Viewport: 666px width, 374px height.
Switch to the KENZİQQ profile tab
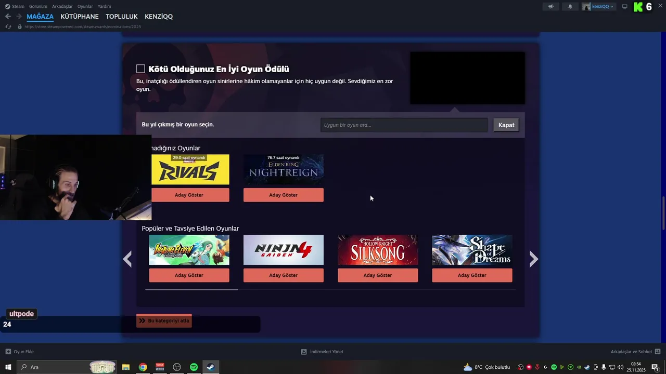(x=159, y=17)
